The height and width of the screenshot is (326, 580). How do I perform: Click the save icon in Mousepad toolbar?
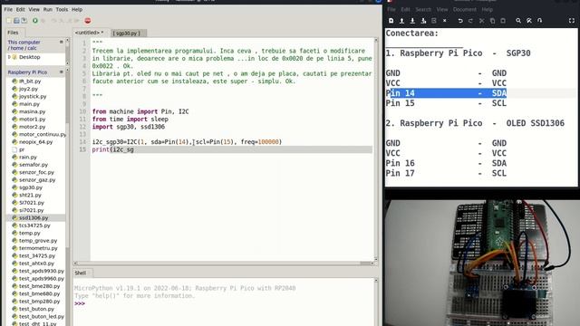412,21
